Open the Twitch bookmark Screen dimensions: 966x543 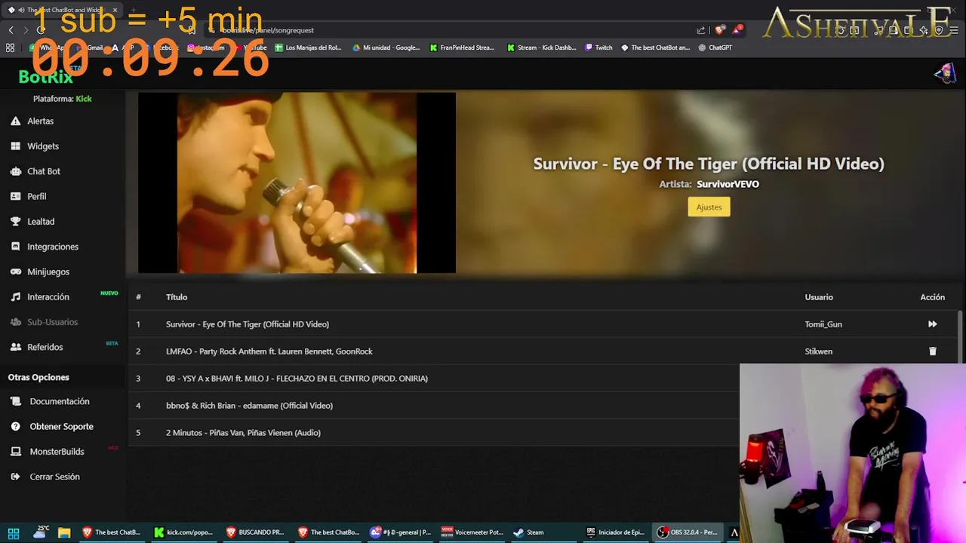[x=598, y=48]
